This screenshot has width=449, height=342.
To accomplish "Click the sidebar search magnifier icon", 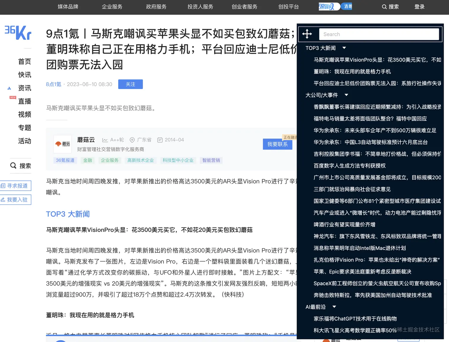I will pos(13,165).
